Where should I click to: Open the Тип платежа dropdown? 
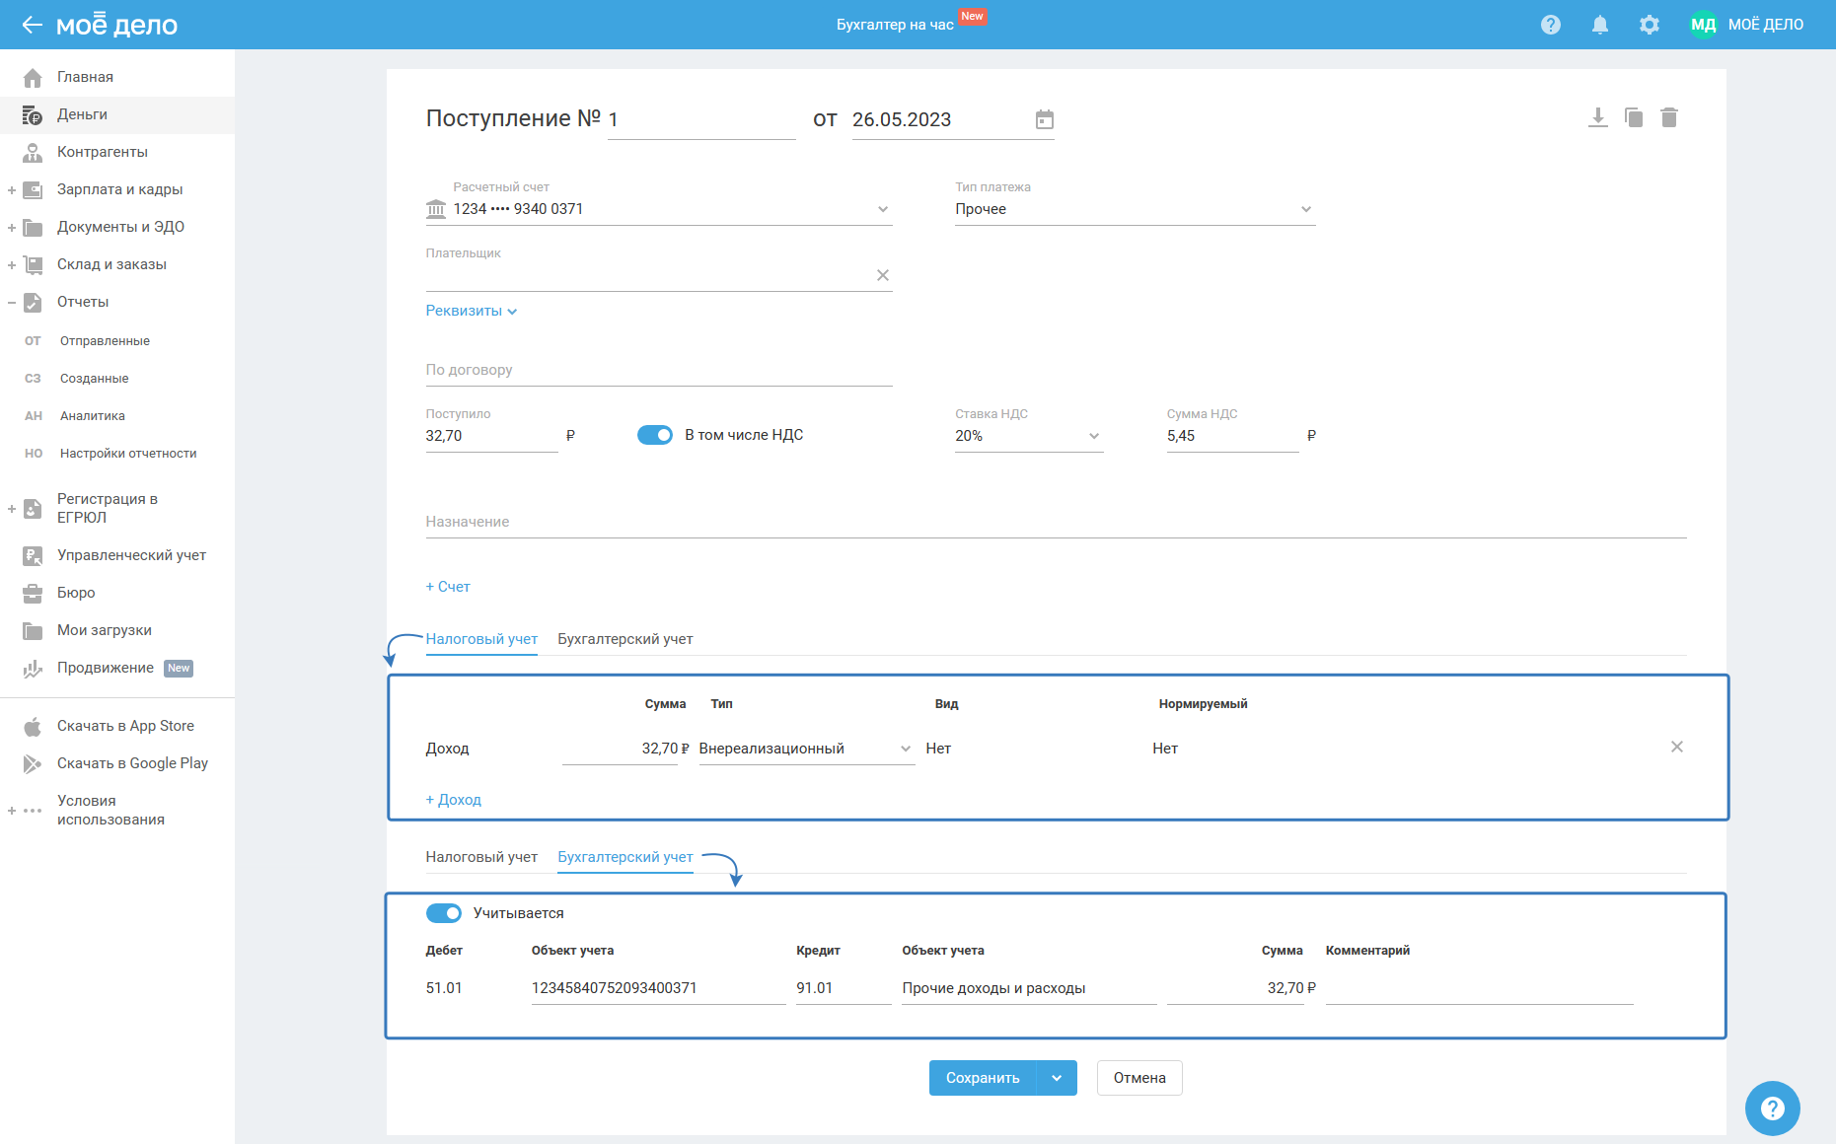(1135, 209)
